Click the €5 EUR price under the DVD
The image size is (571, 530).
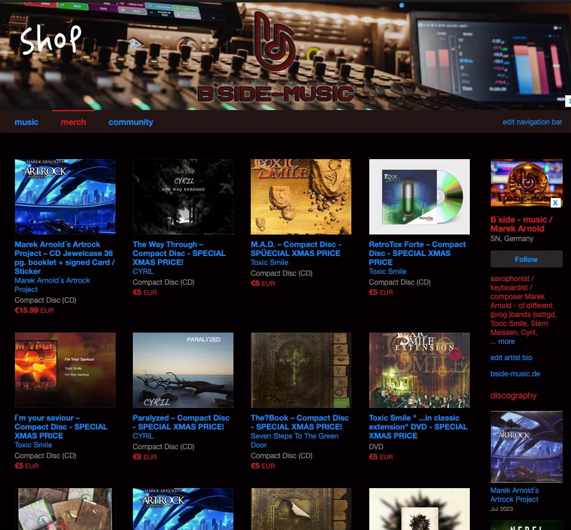point(381,457)
